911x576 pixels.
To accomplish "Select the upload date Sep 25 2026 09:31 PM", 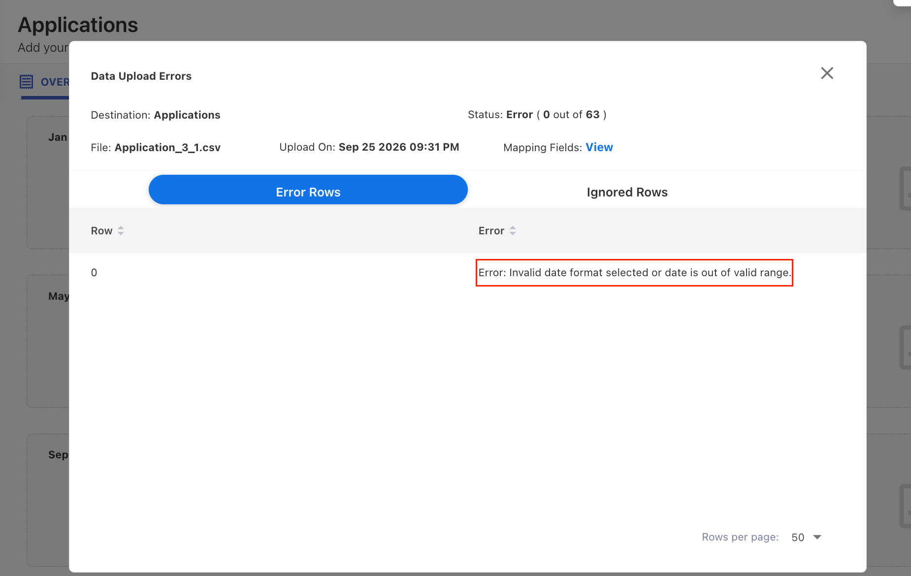I will point(399,147).
